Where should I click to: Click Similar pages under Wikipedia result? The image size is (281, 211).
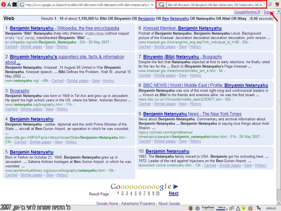(31, 47)
